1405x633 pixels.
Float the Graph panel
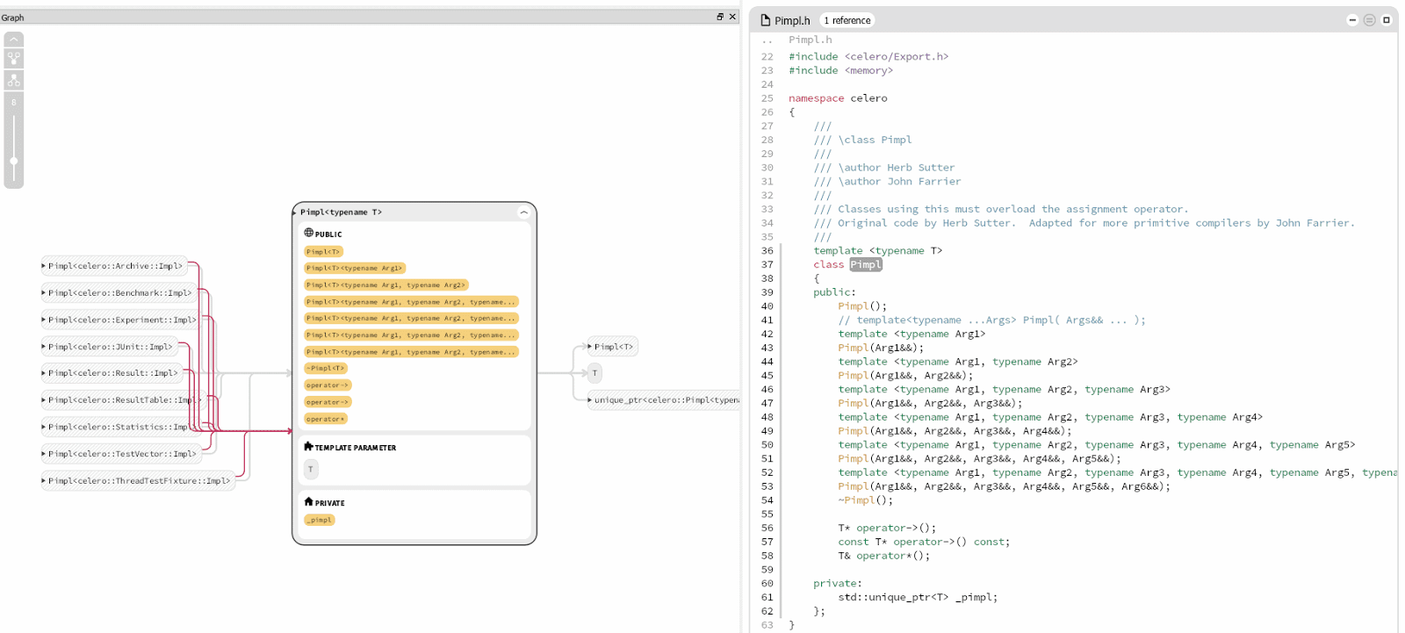point(720,17)
